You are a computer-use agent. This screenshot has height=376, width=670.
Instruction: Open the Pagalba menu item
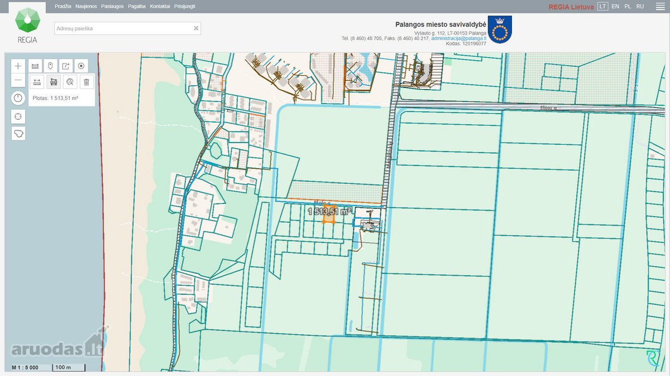coord(137,6)
